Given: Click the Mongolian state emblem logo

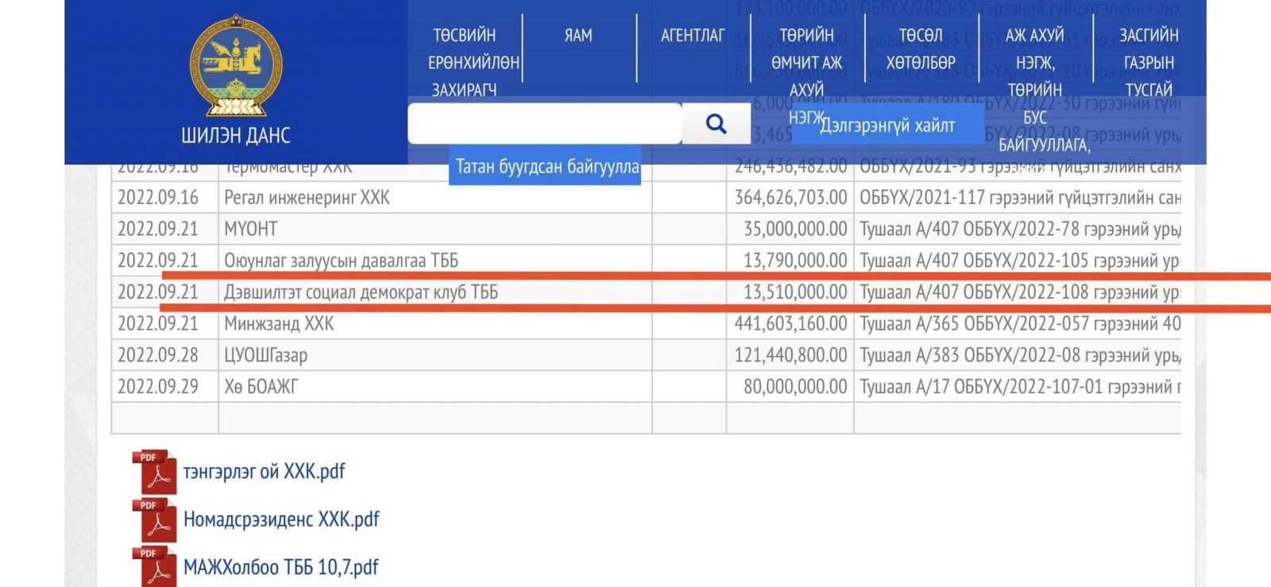Looking at the screenshot, I should (x=236, y=67).
